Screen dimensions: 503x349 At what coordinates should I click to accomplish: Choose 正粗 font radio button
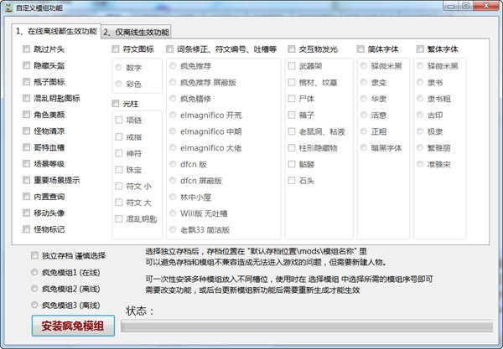(364, 131)
